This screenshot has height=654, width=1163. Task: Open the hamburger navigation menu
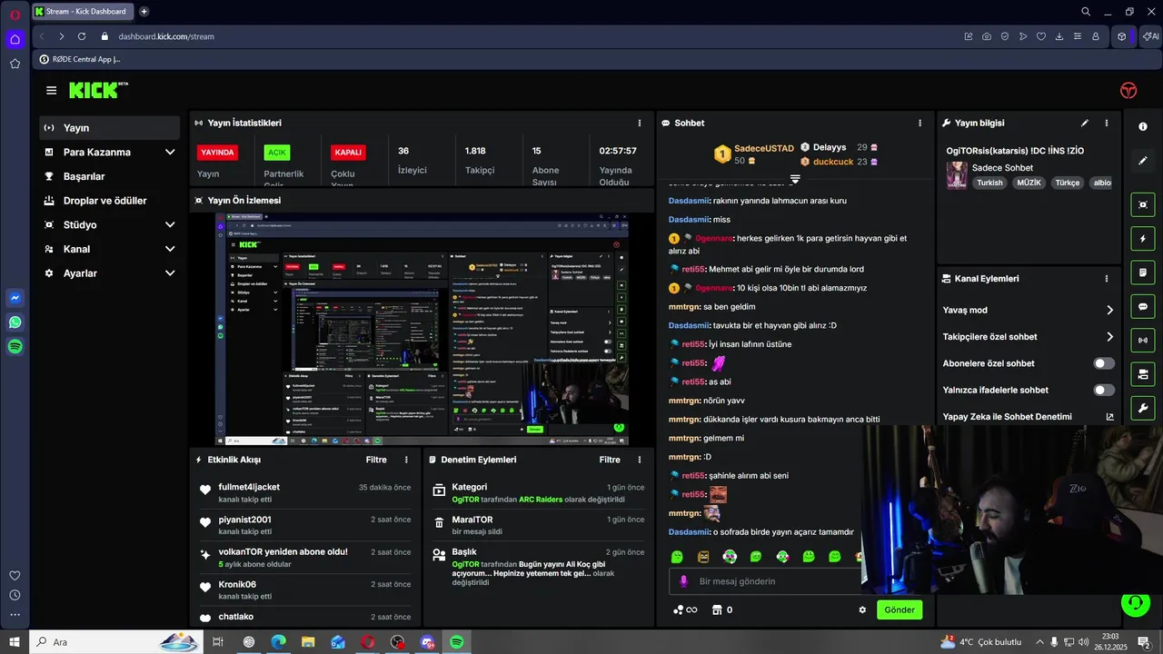(51, 90)
